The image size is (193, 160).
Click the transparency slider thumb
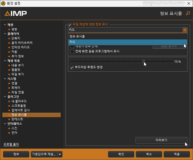144,61
